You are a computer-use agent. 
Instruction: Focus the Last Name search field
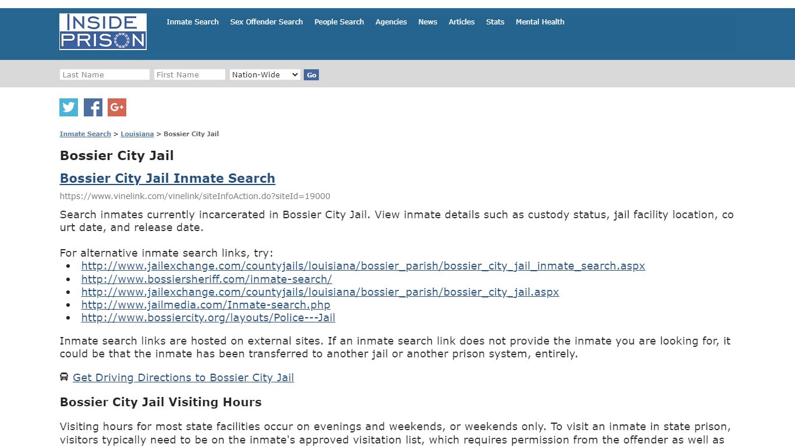click(x=105, y=74)
